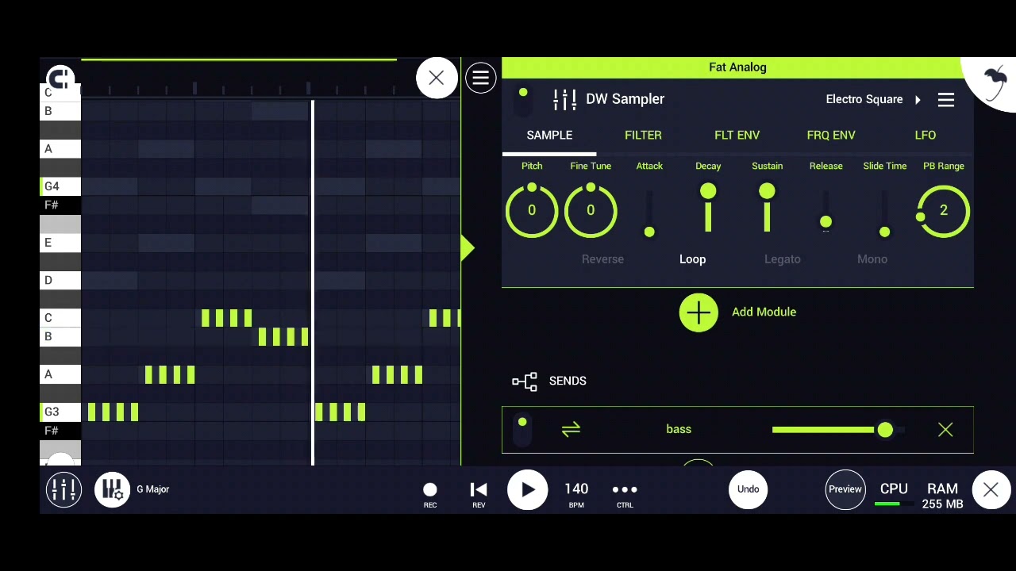Change the G Major scale selection
Viewport: 1016px width, 571px height.
(152, 489)
